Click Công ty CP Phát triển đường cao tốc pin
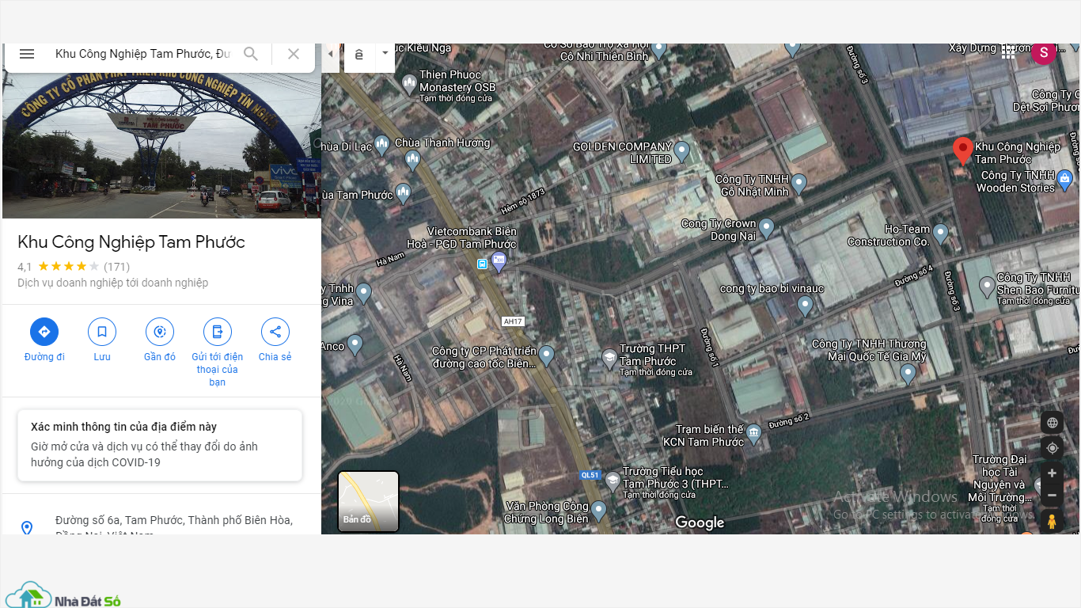The height and width of the screenshot is (608, 1081). tap(547, 355)
